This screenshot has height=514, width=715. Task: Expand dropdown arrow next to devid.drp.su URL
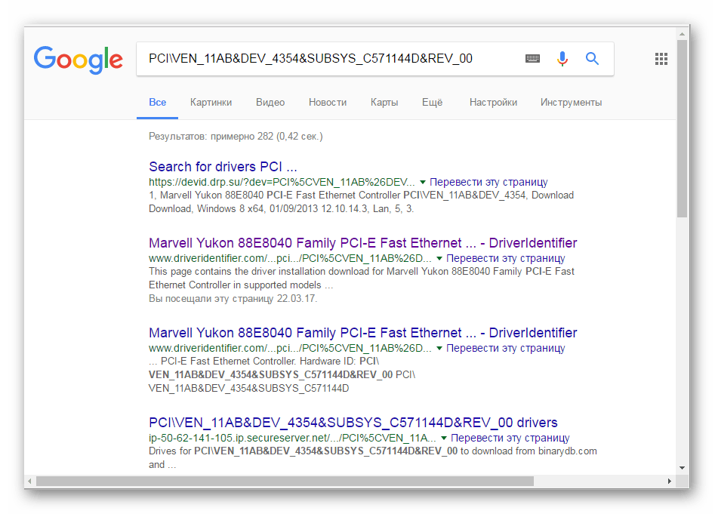coord(423,182)
